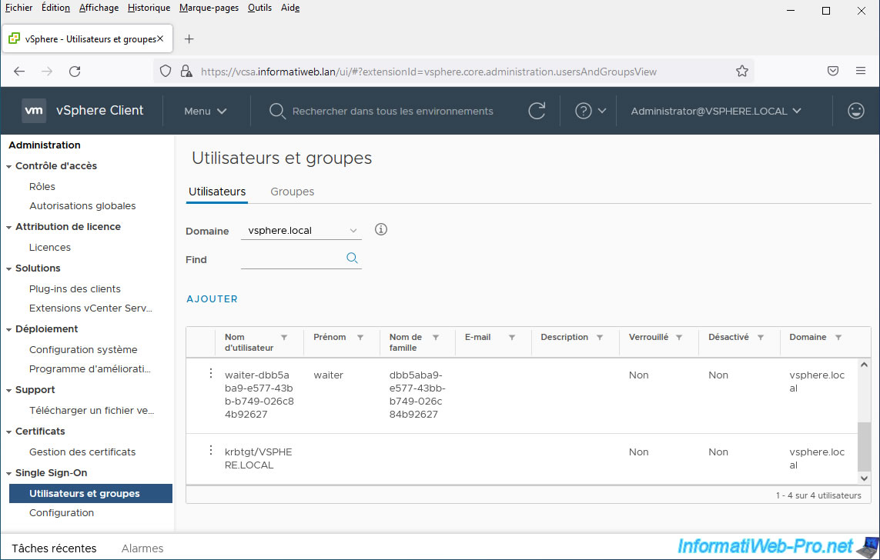This screenshot has width=880, height=560.
Task: Go back with the browser back arrow
Action: 19,72
